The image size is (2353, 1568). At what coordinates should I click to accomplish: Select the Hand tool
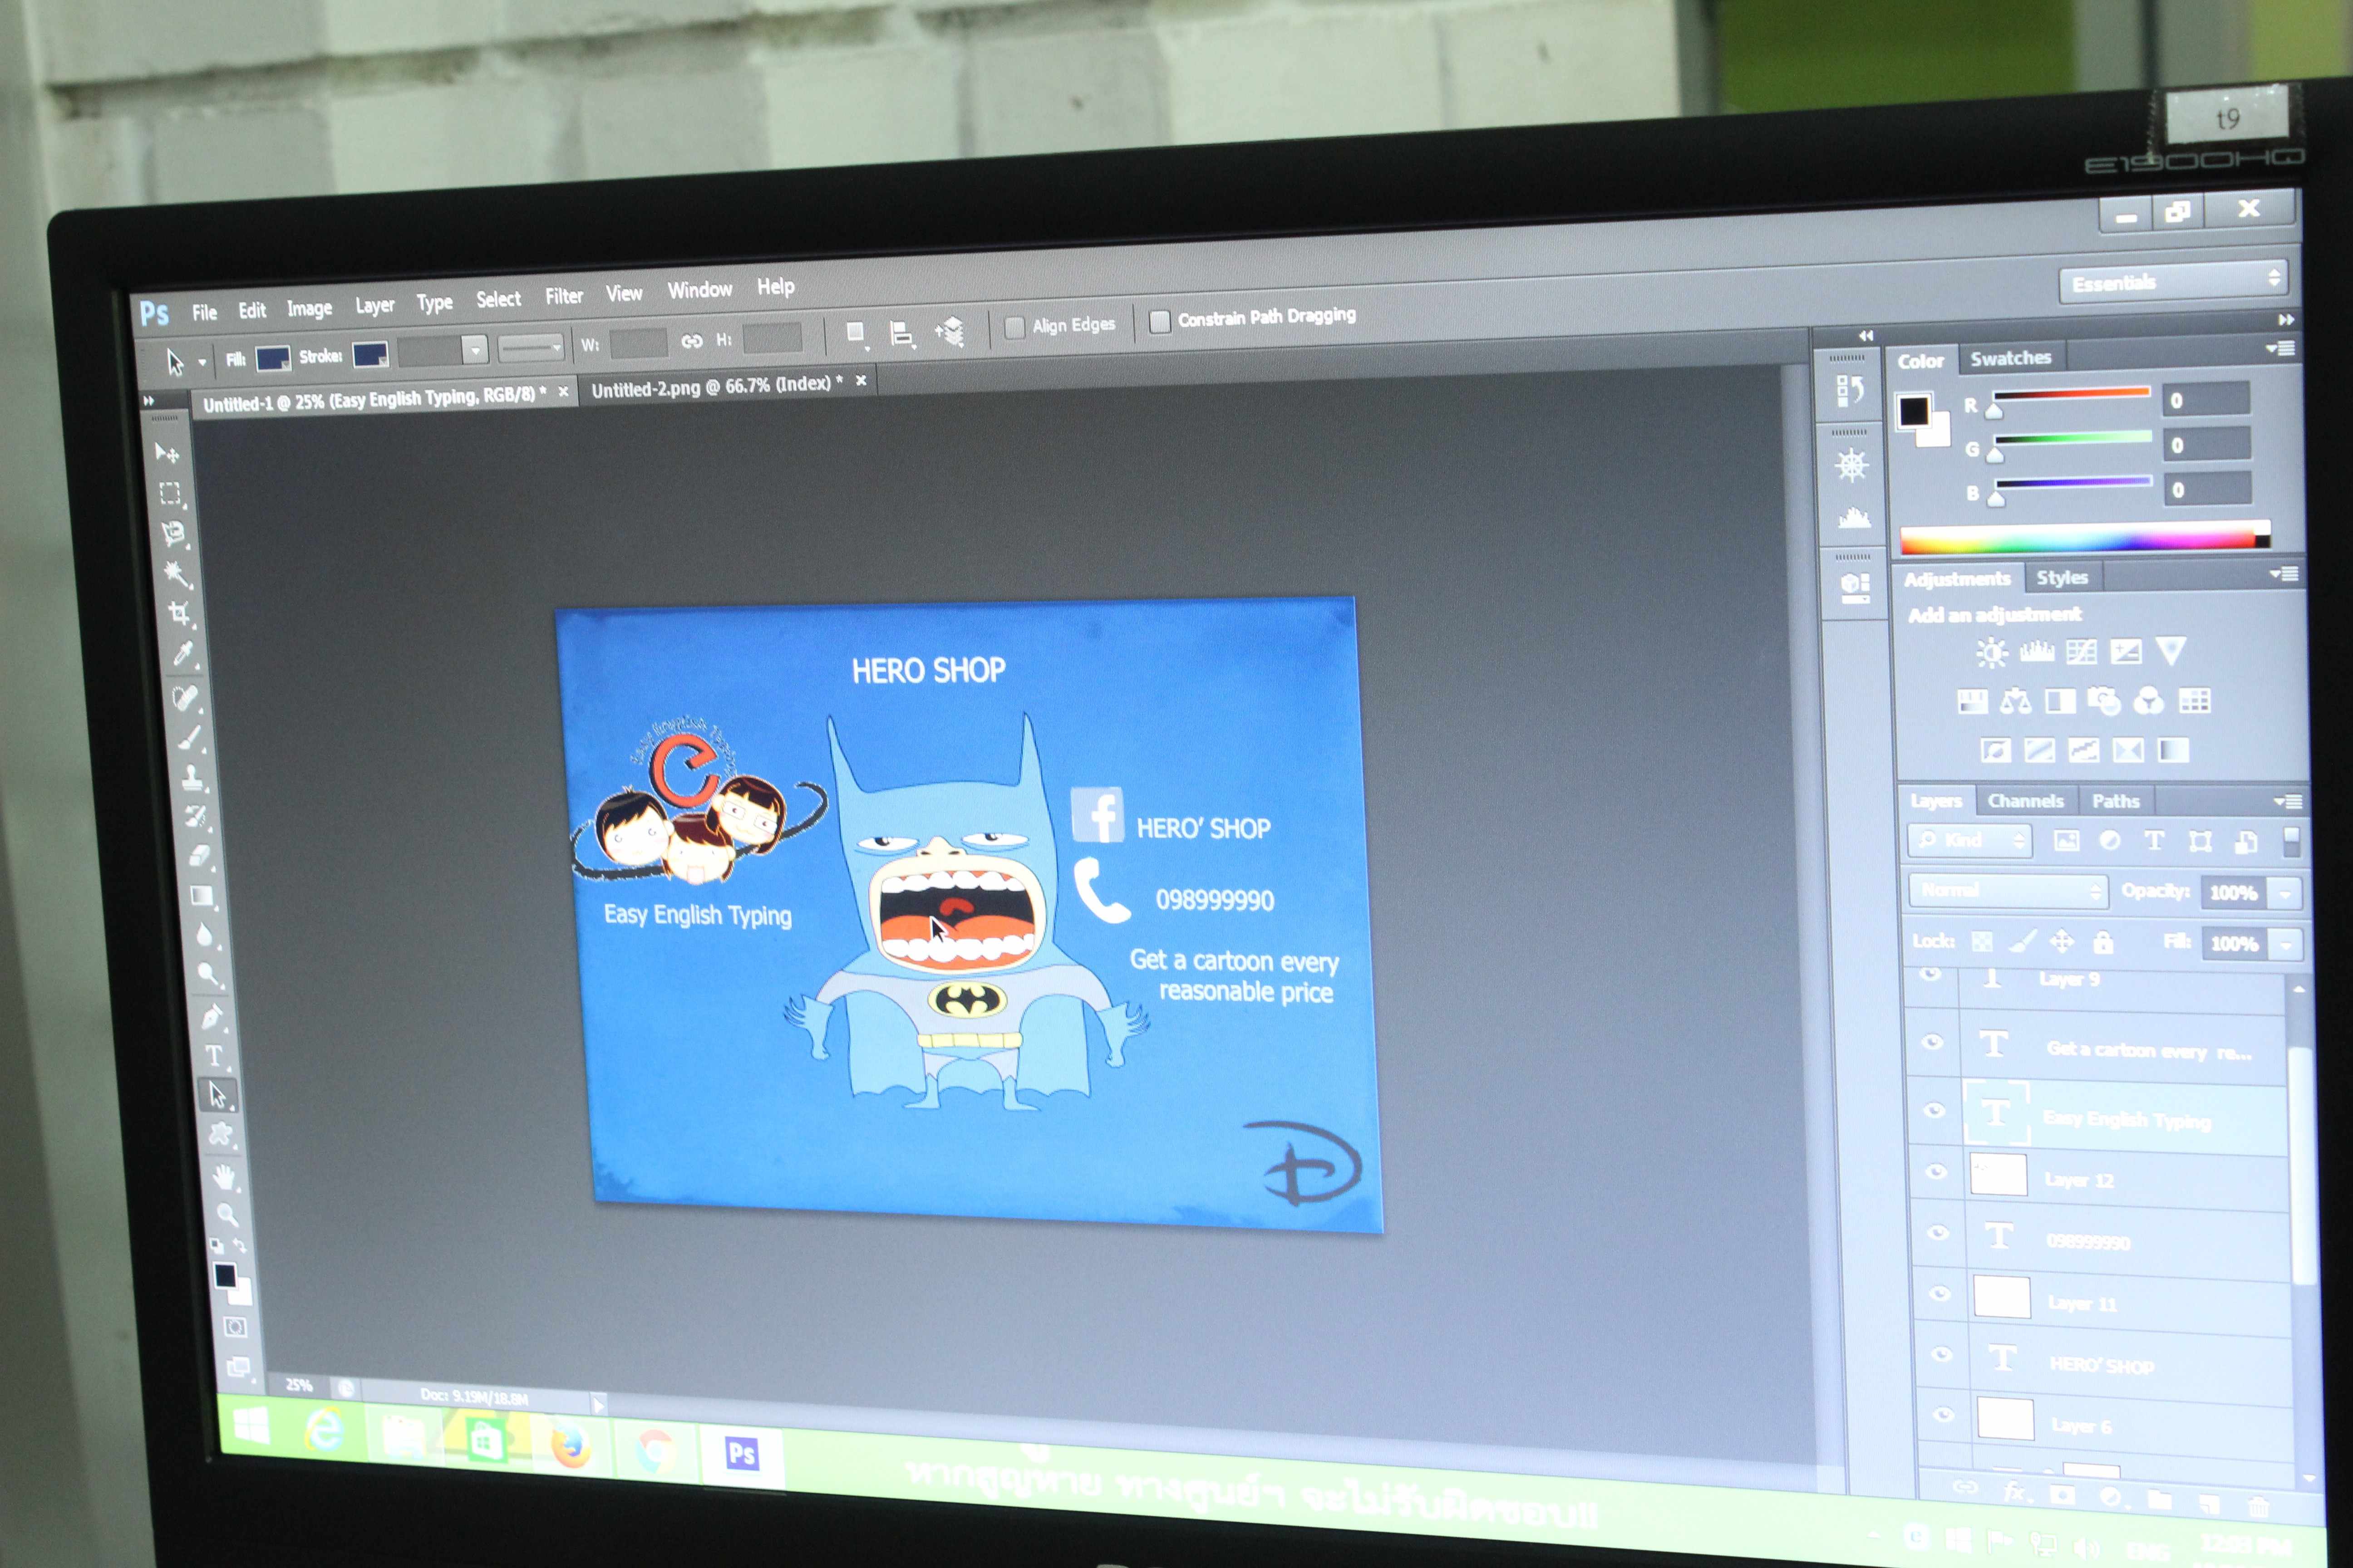224,1178
